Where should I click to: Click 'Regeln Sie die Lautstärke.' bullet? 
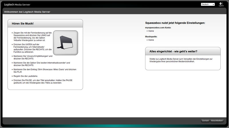coord(25,76)
